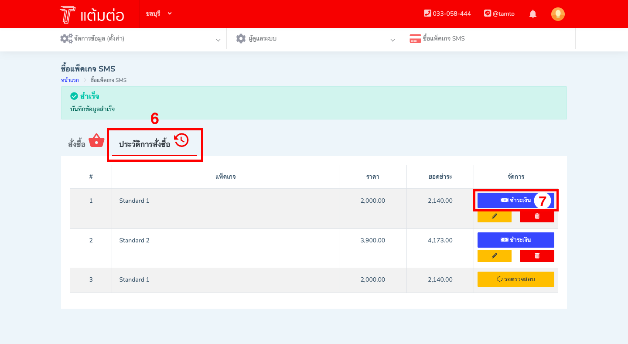Click the 4,173.00 payment amount cell

440,249
